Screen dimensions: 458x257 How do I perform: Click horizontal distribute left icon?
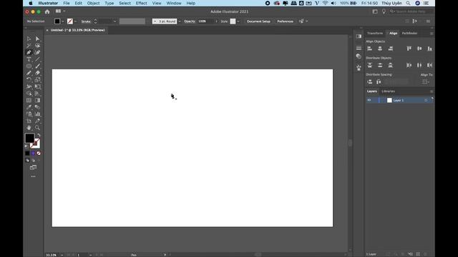(x=409, y=65)
